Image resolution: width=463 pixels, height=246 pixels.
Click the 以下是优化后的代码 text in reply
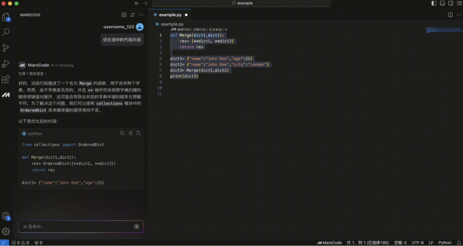click(x=39, y=121)
